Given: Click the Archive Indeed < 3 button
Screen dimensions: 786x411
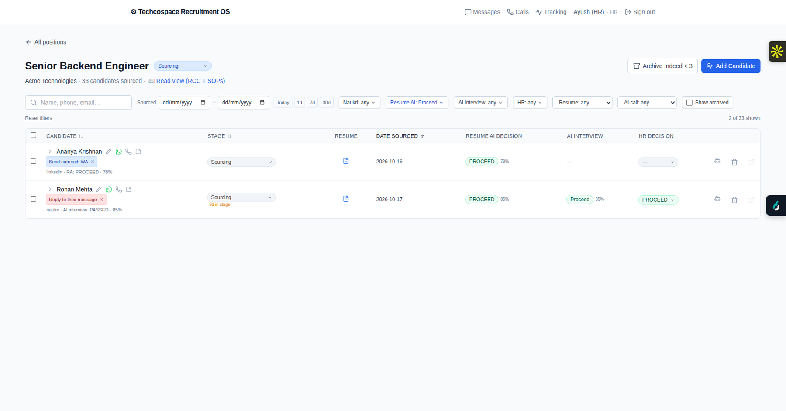Looking at the screenshot, I should coord(662,66).
